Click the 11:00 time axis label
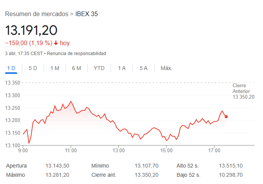The height and width of the screenshot is (184, 263). tap(71, 150)
